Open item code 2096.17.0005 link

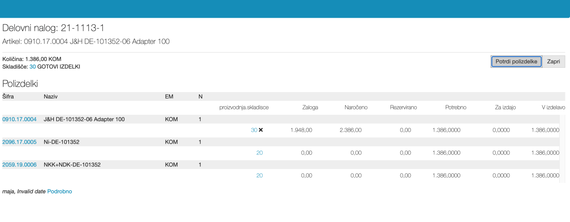click(x=20, y=142)
